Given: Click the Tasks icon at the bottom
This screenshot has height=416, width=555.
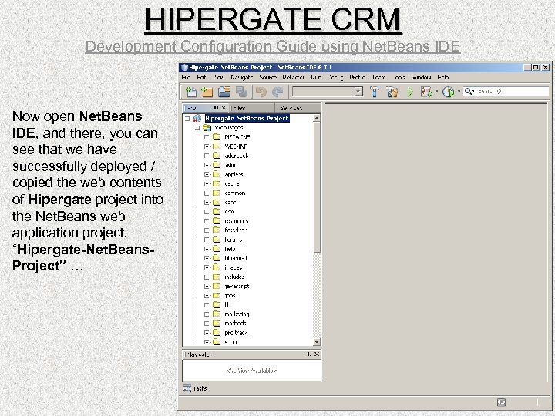Looking at the screenshot, I should coord(187,388).
